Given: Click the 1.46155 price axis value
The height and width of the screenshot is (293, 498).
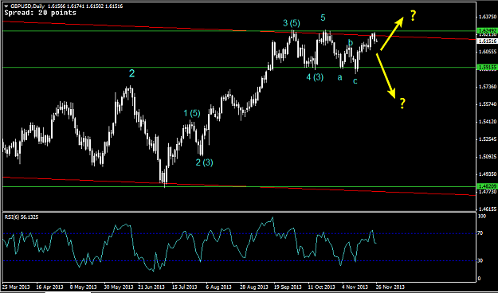Looking at the screenshot, I should (x=487, y=209).
